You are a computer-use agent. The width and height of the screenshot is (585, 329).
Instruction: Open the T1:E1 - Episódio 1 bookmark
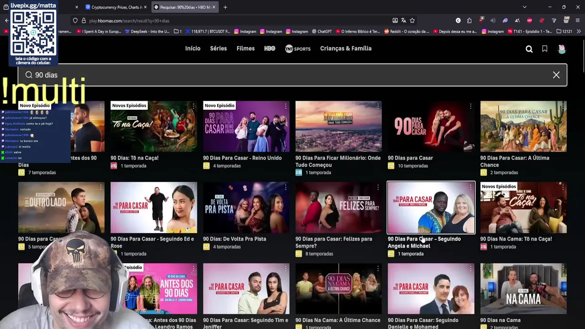(x=529, y=32)
